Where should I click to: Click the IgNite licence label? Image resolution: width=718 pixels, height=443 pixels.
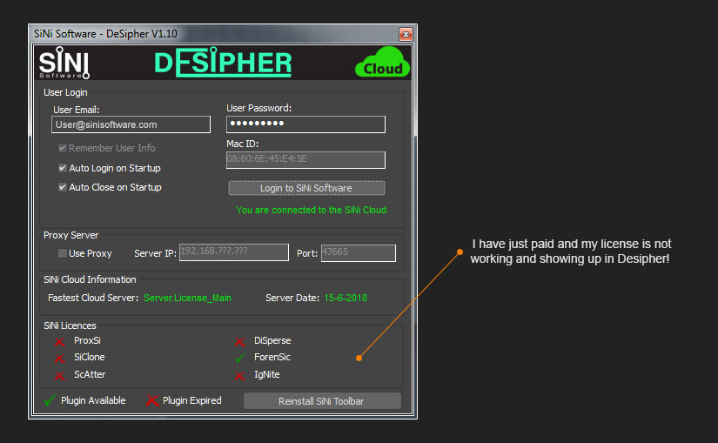tap(267, 374)
